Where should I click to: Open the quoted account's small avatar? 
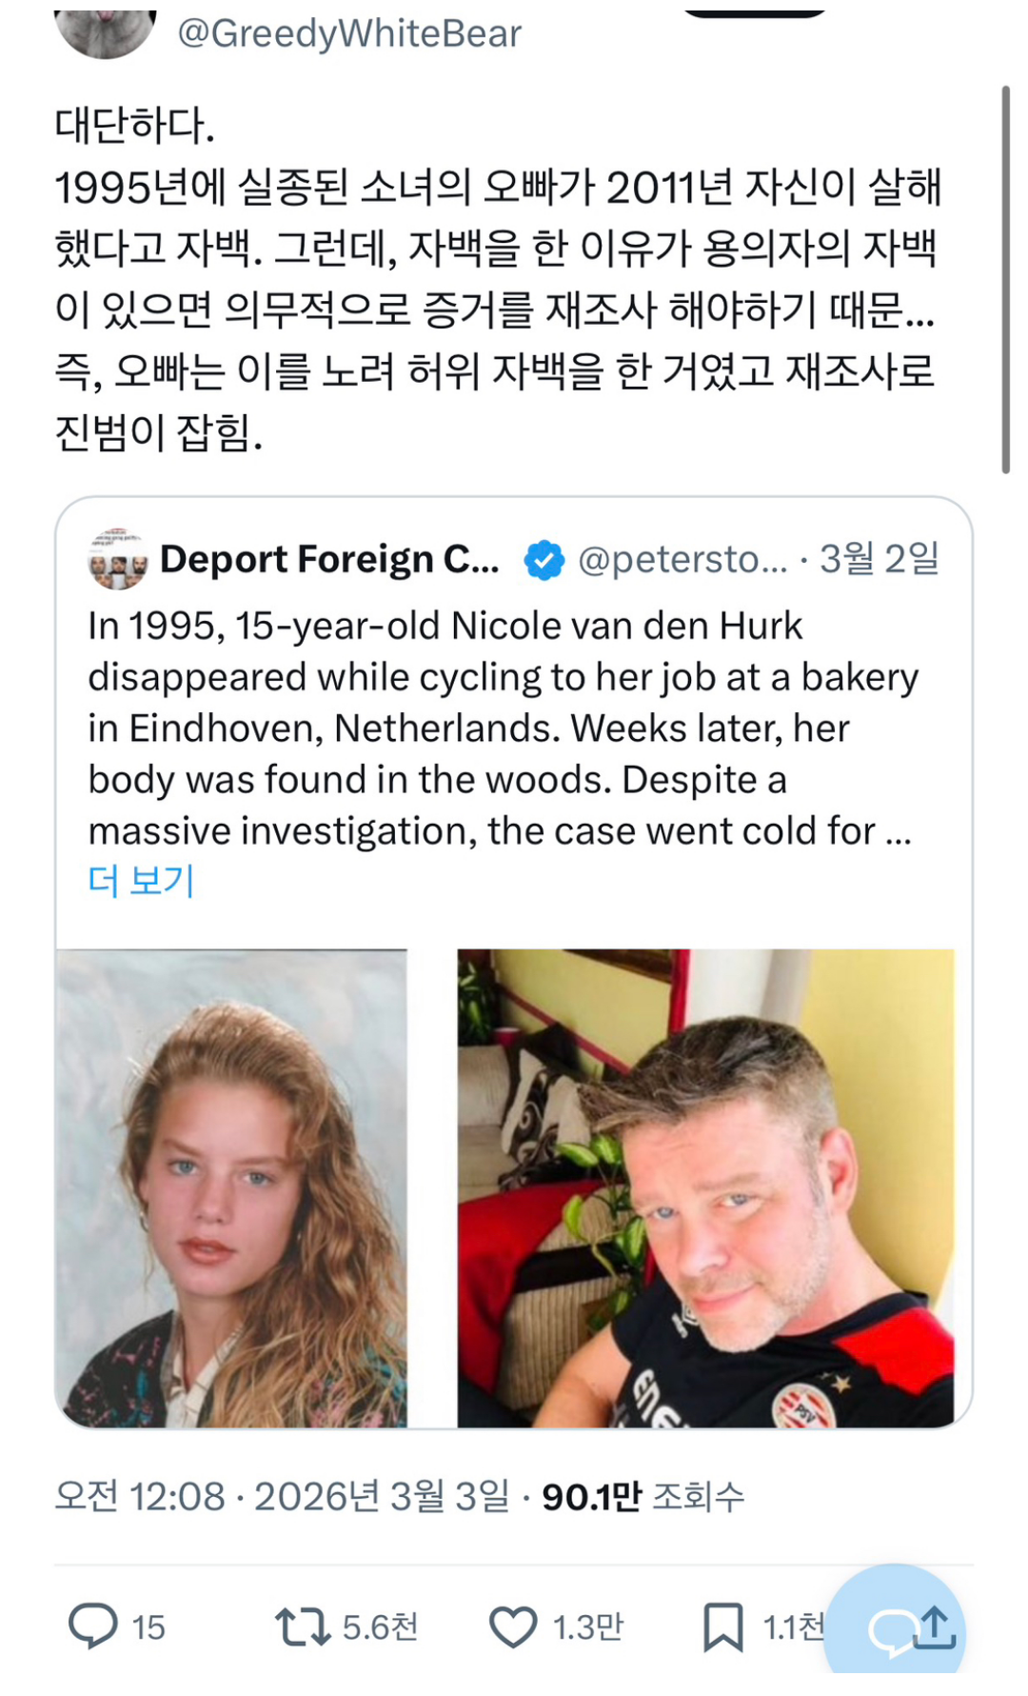pos(117,559)
